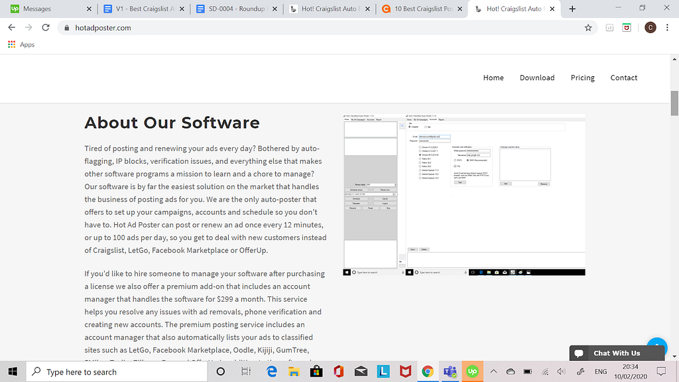679x382 pixels.
Task: Open the ENG language switcher
Action: 600,371
